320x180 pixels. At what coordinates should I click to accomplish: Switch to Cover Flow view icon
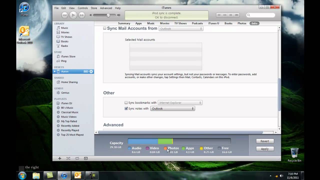[x=236, y=15]
